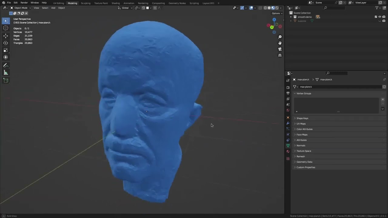Toggle proportional editing

click(x=155, y=8)
